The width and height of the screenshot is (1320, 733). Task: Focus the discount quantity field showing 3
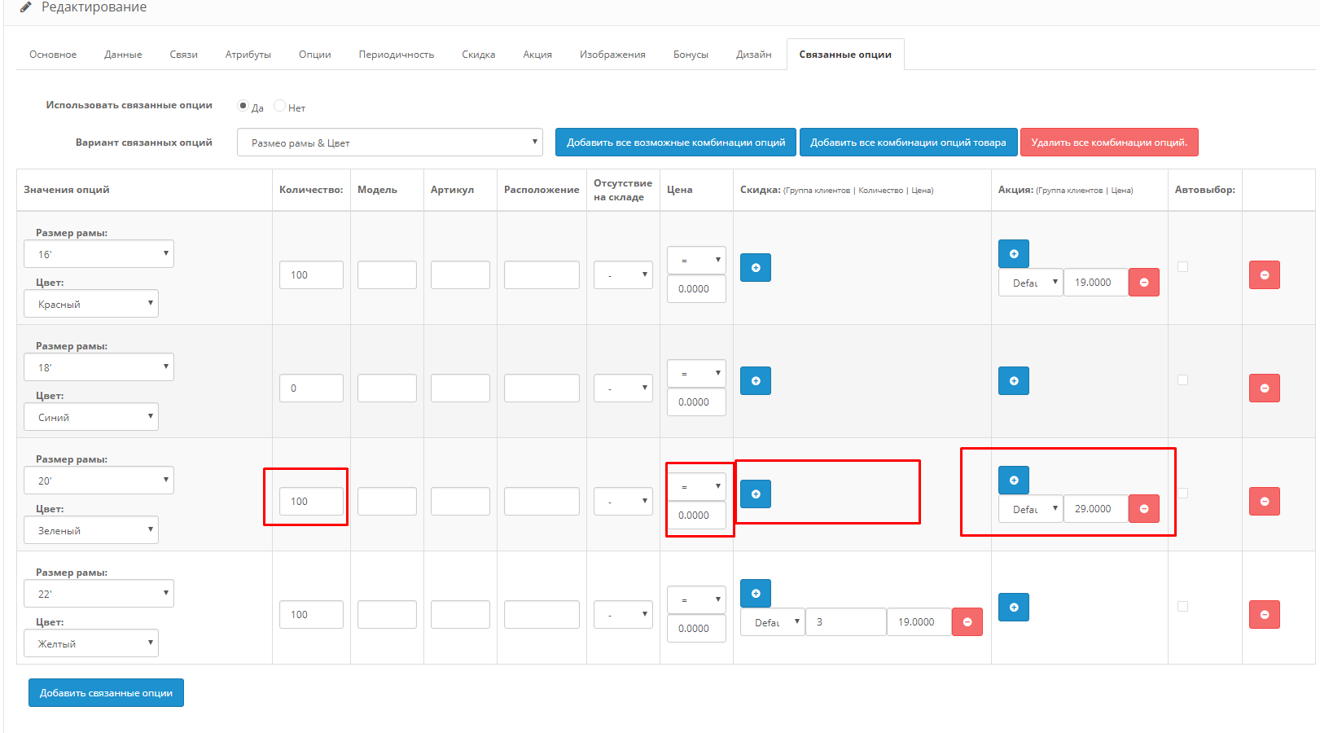pyautogui.click(x=845, y=621)
